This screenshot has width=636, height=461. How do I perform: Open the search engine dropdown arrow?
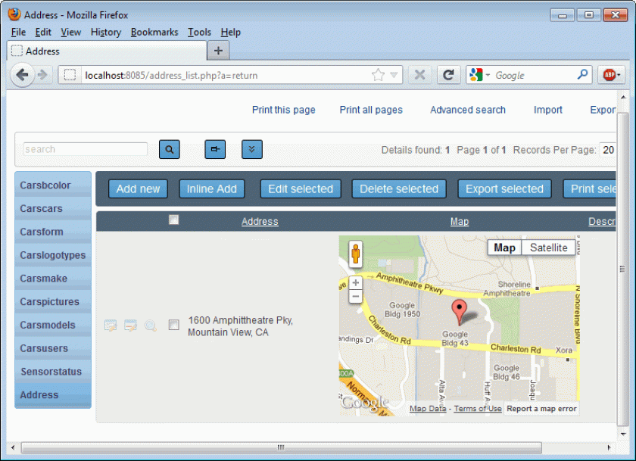[488, 75]
